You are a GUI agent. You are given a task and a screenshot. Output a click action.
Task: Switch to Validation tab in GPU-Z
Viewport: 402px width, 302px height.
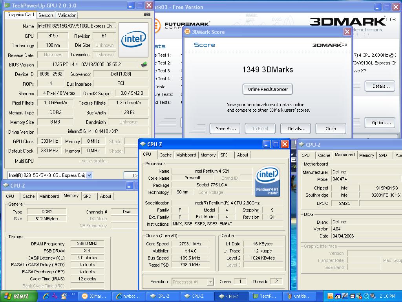67,15
